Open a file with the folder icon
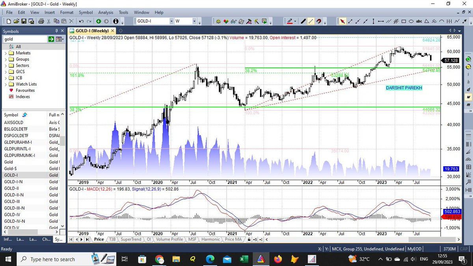 16,21
